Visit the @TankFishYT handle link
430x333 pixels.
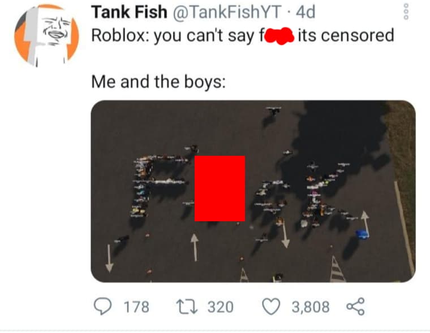coord(226,12)
